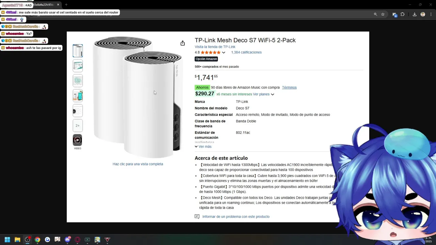The image size is (436, 245).
Task: Open the Chrome profile avatar
Action: pyautogui.click(x=423, y=14)
